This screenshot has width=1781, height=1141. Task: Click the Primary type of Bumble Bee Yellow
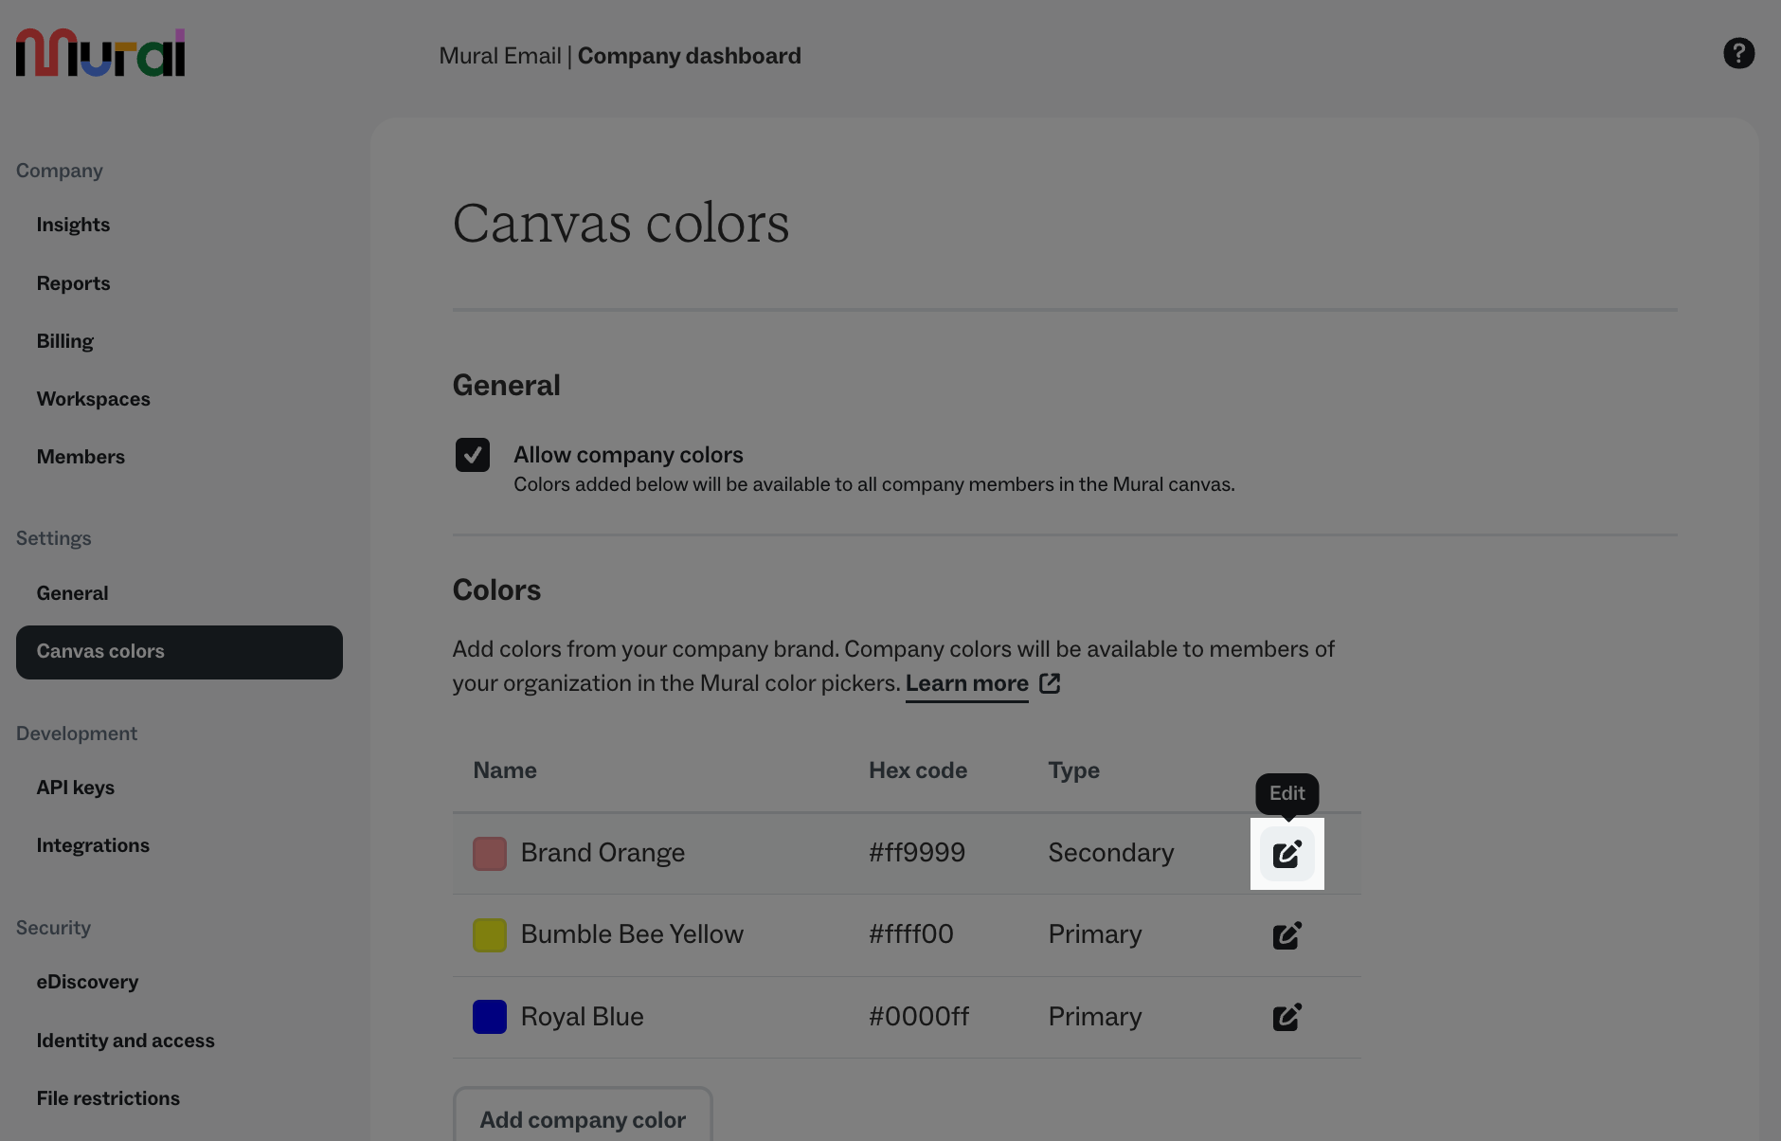pyautogui.click(x=1094, y=934)
